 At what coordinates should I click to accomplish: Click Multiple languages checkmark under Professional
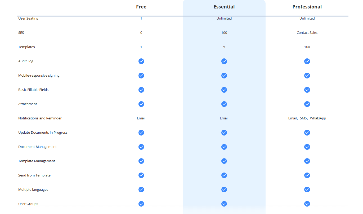click(307, 190)
